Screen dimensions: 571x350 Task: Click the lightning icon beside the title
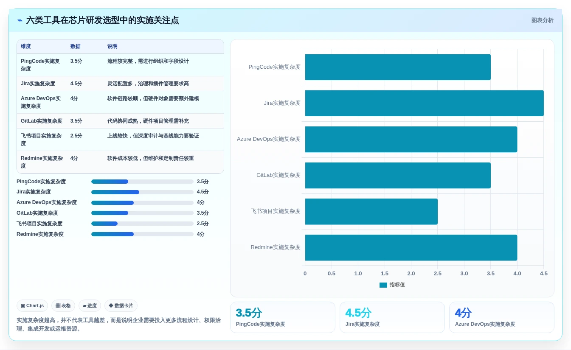click(x=20, y=20)
